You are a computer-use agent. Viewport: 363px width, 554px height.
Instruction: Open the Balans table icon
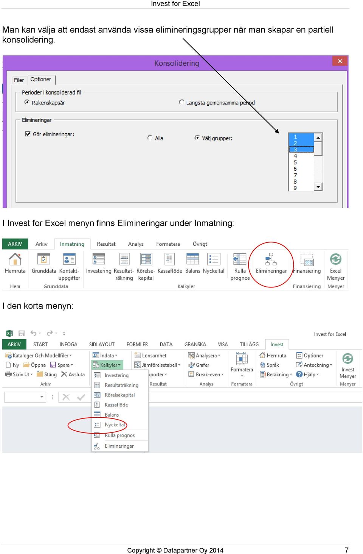[192, 259]
